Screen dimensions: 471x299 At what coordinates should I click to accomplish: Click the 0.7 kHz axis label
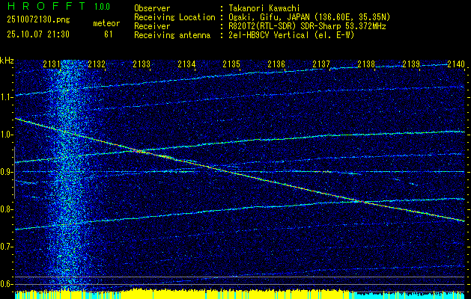[x=7, y=247]
